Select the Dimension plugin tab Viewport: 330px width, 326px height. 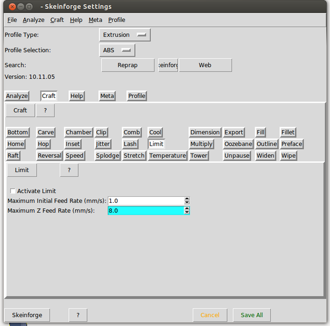(205, 132)
